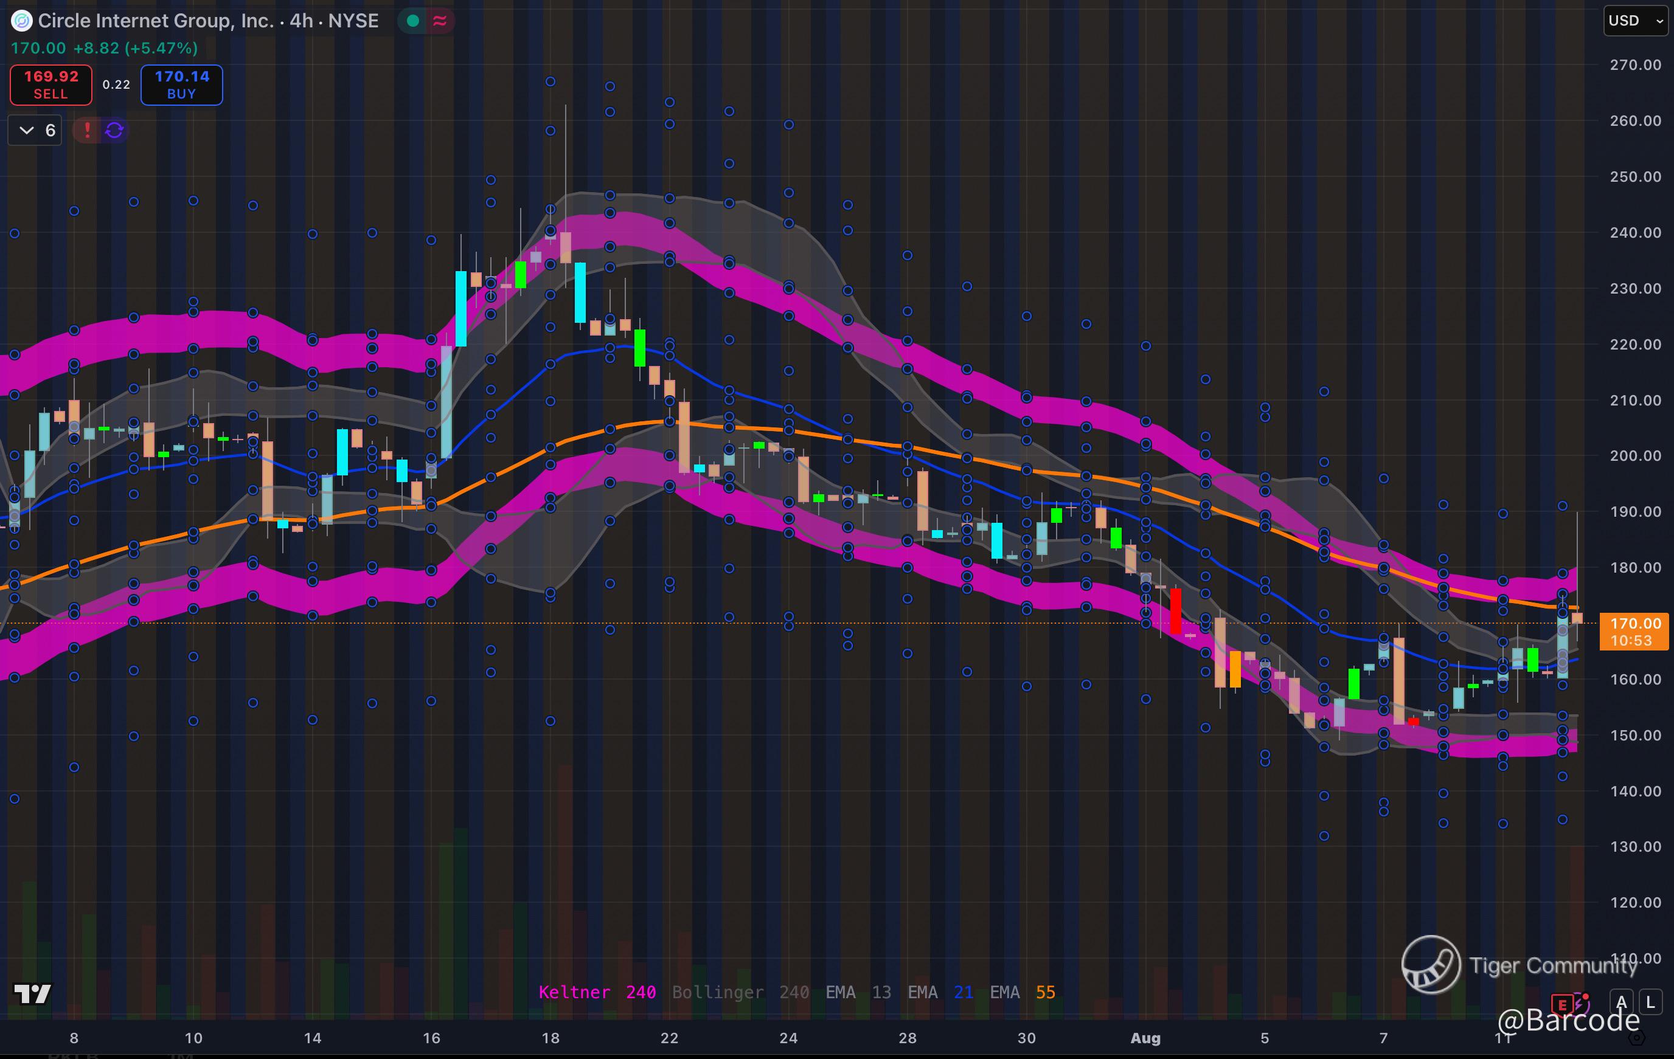This screenshot has width=1674, height=1059.
Task: Click the green market open status dot
Action: click(x=413, y=21)
